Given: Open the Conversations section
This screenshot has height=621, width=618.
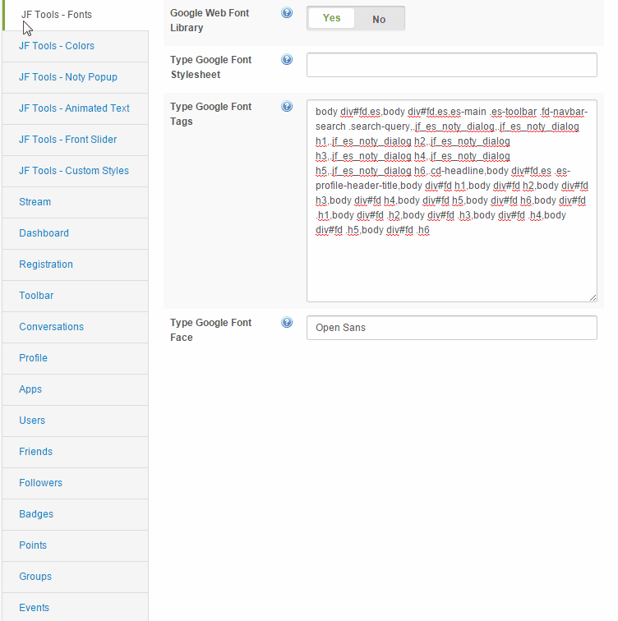Looking at the screenshot, I should pyautogui.click(x=51, y=327).
